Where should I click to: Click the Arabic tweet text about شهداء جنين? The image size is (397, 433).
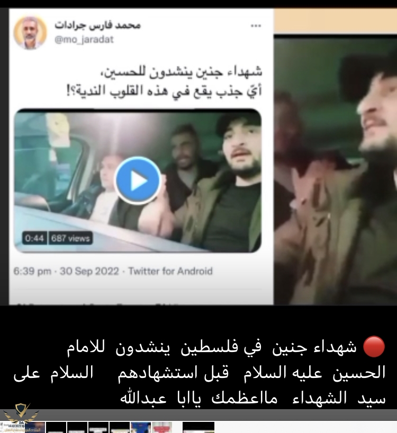tap(165, 81)
